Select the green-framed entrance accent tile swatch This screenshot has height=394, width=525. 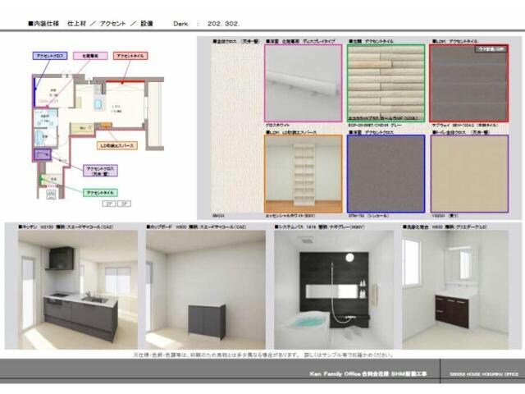[x=386, y=83]
